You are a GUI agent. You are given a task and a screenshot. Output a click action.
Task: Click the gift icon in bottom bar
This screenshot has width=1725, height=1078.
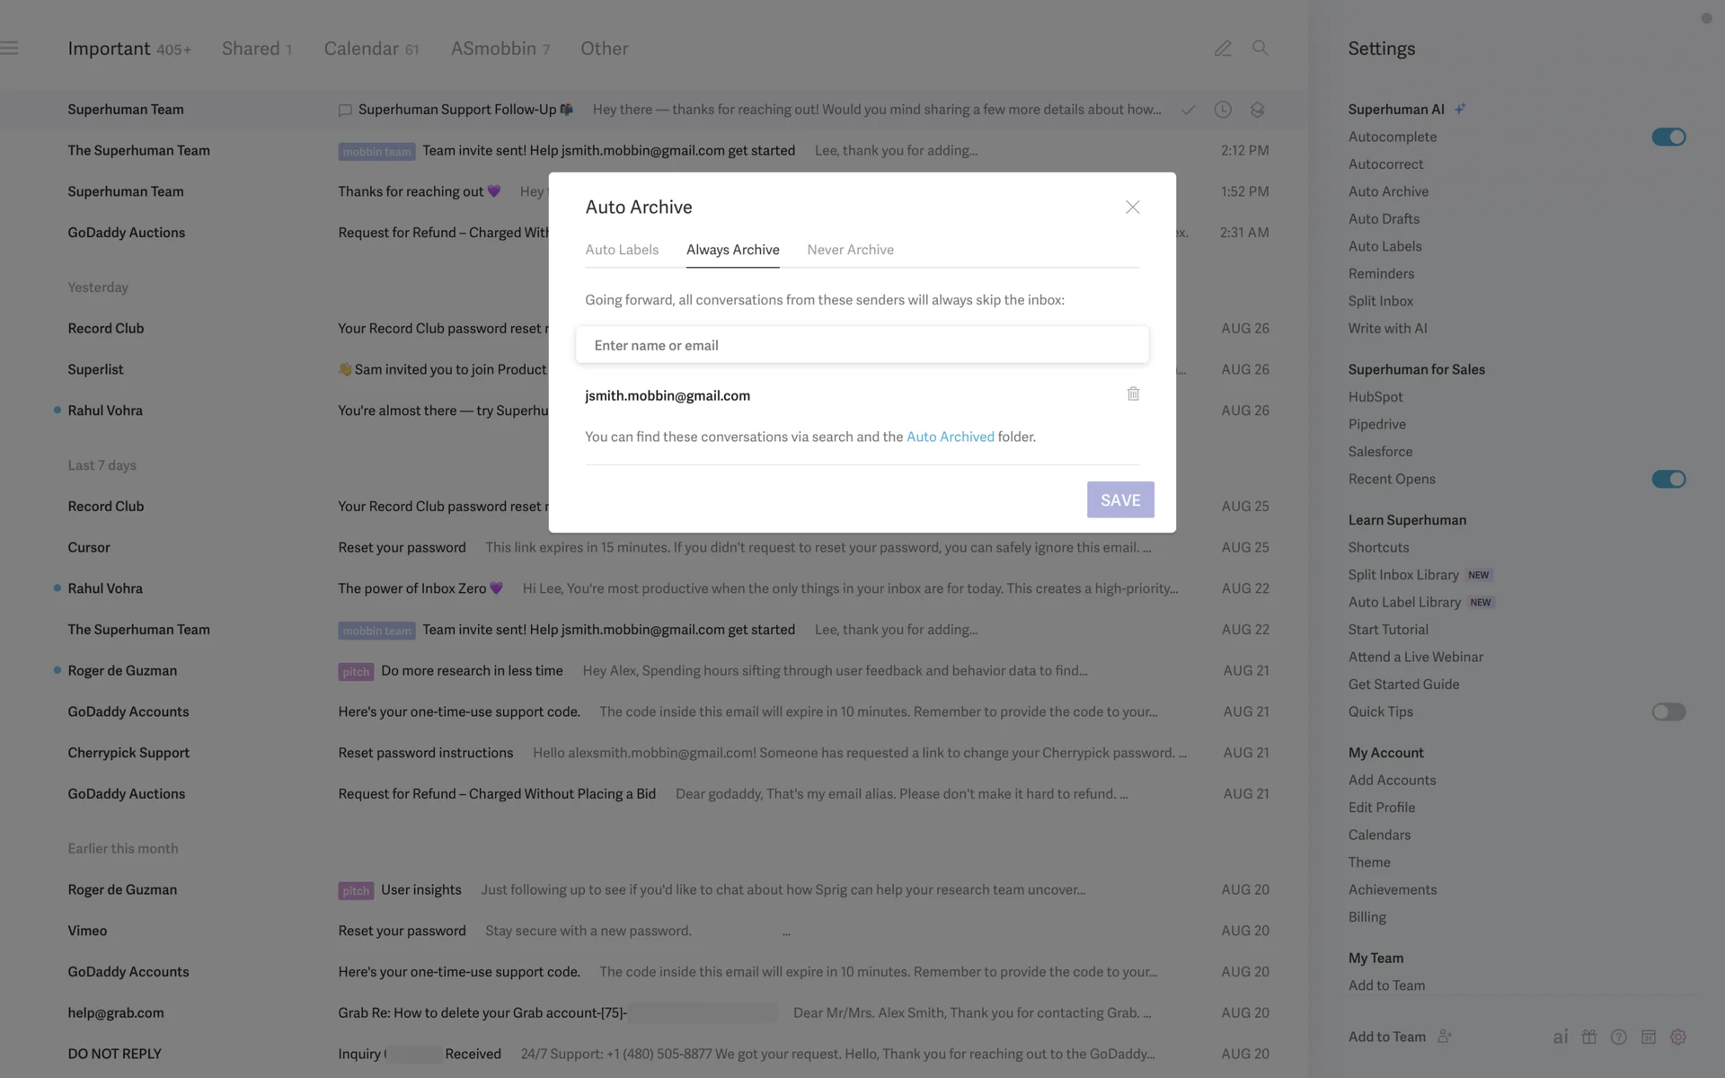1589,1037
